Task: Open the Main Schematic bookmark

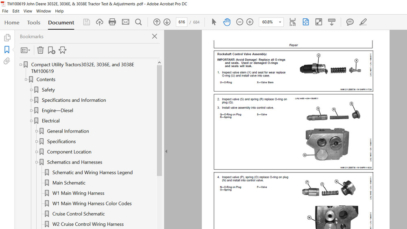Action: point(69,183)
